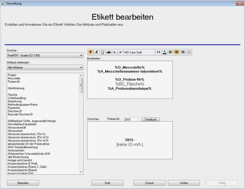Apply superscript formatting

121,52
